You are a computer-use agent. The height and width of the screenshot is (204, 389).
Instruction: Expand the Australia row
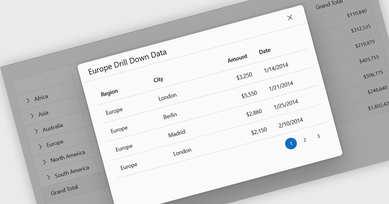coord(36,131)
